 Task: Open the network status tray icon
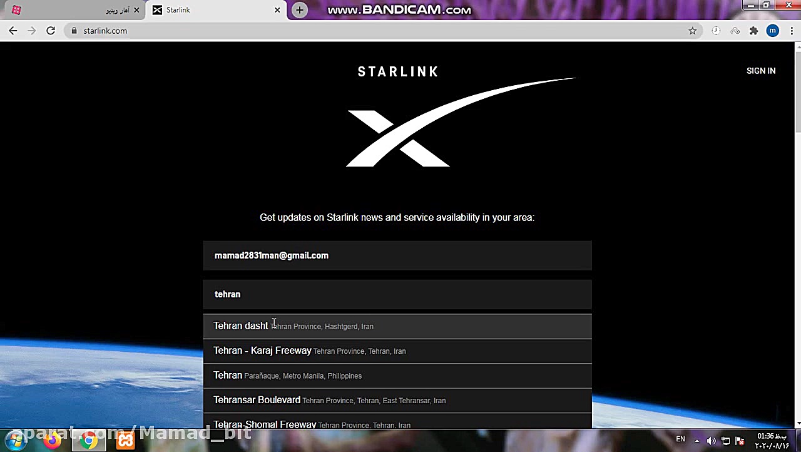click(x=726, y=440)
